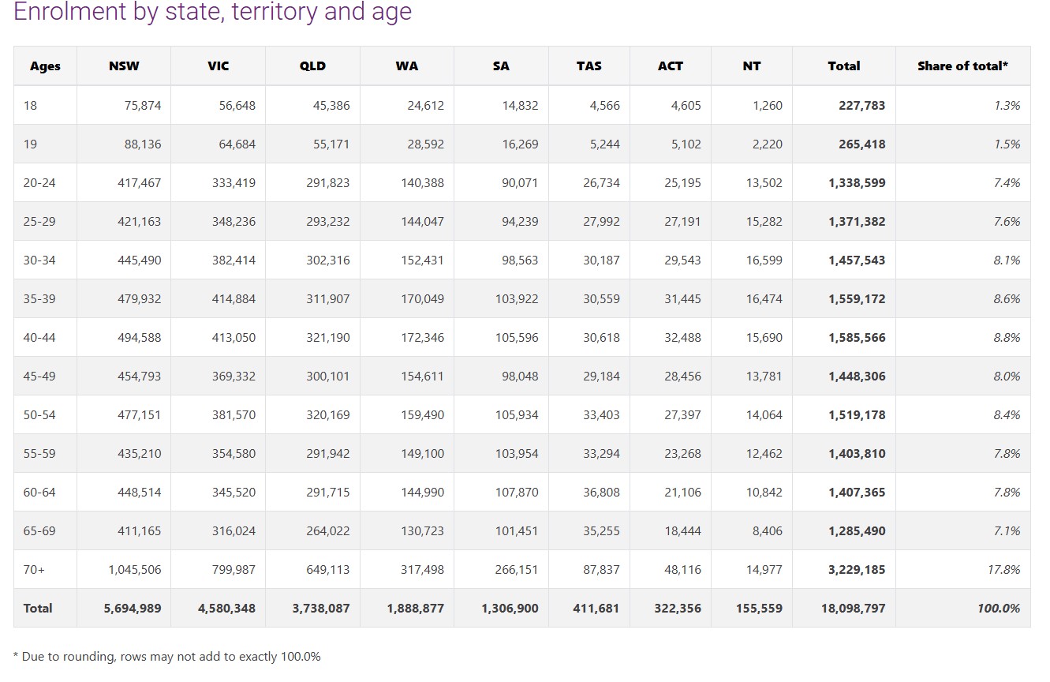1050x682 pixels.
Task: Select the QLD column header
Action: pos(312,66)
